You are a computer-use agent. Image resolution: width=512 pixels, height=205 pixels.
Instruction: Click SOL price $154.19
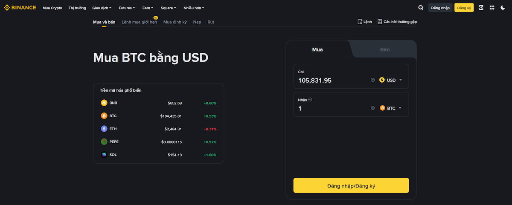(175, 155)
